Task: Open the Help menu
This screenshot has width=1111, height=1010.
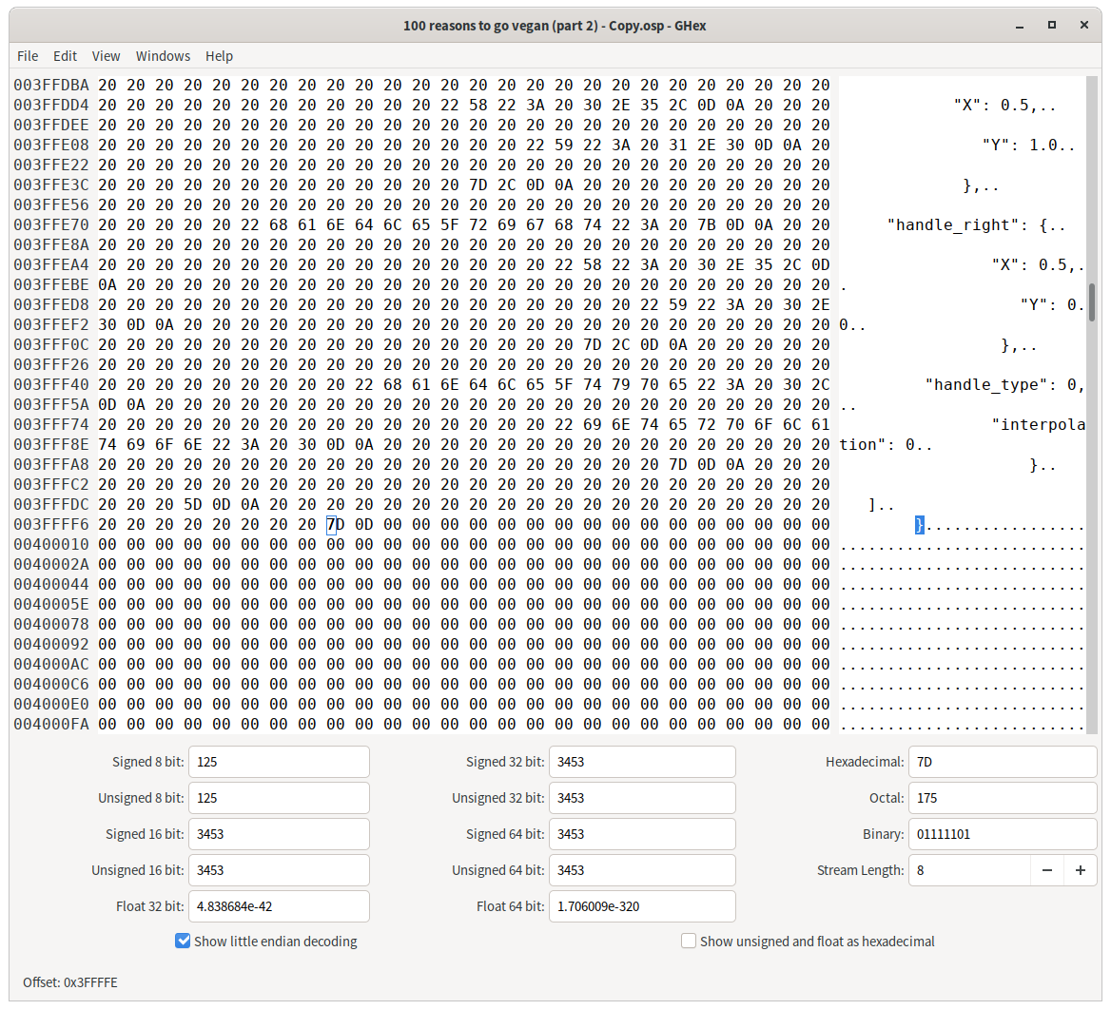Action: coord(219,56)
